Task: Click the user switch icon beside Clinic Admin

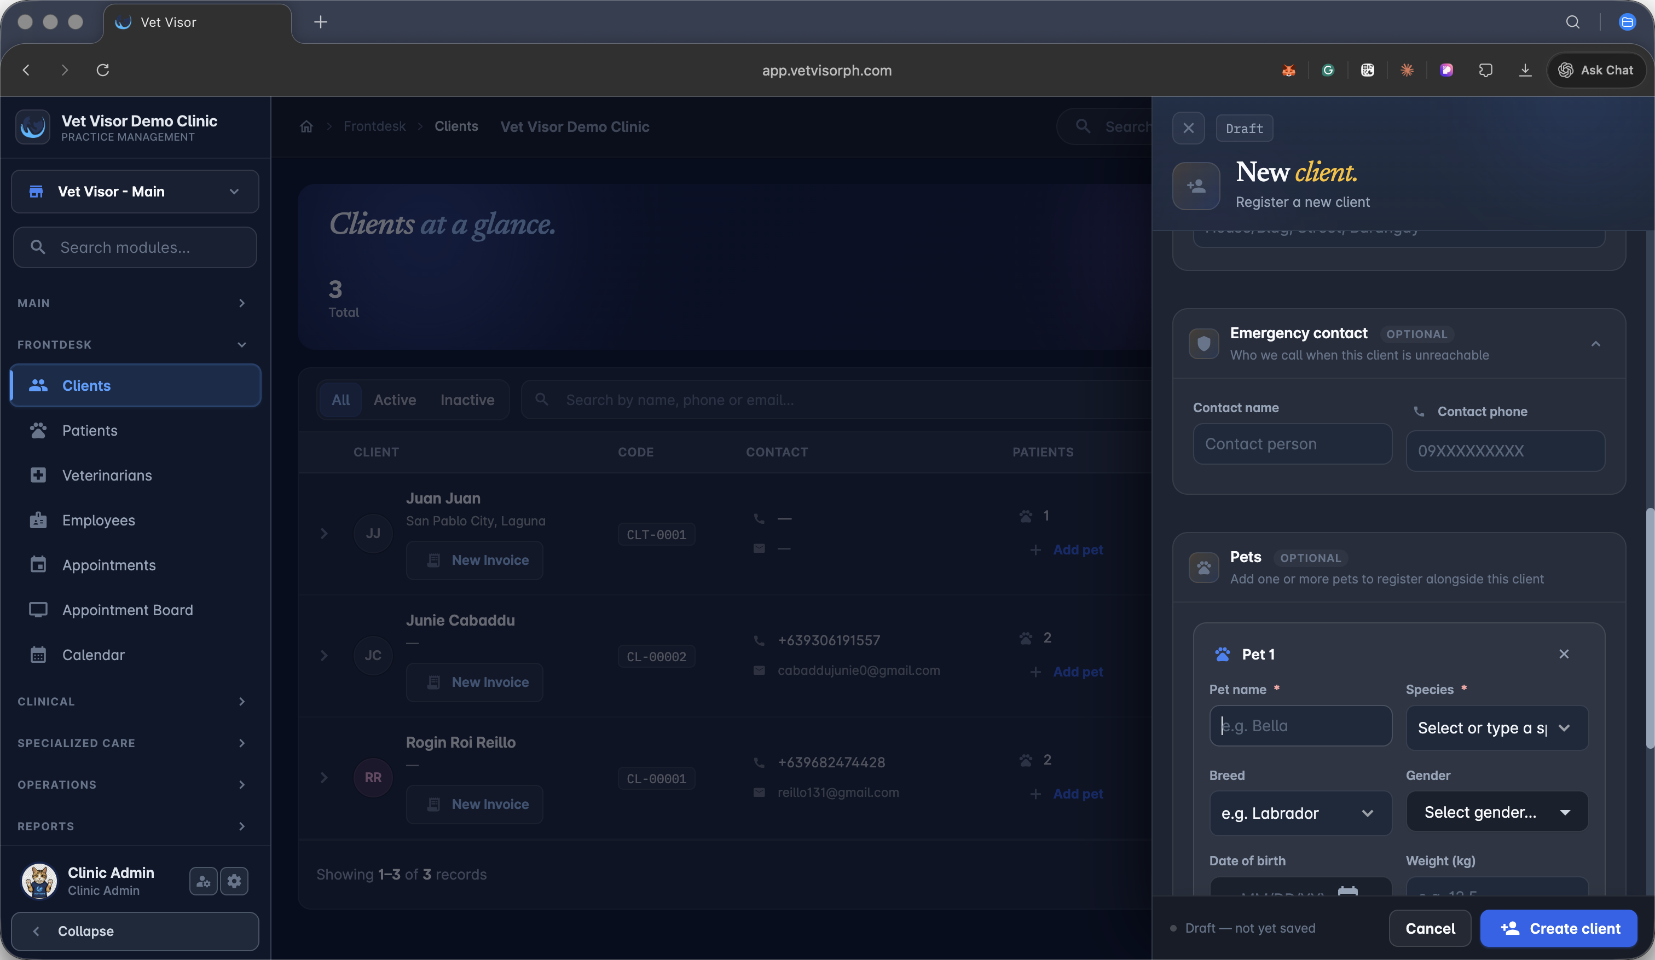Action: 204,881
